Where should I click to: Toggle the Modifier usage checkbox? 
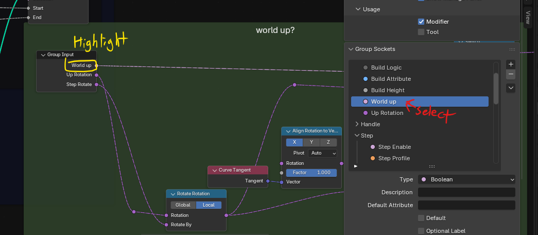pyautogui.click(x=421, y=22)
